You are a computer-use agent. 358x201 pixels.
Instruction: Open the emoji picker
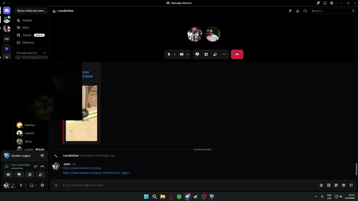click(343, 185)
